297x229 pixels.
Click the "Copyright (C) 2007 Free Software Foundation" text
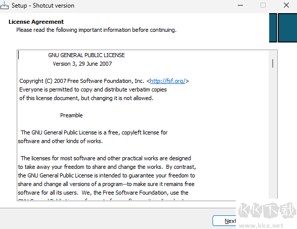click(x=82, y=81)
